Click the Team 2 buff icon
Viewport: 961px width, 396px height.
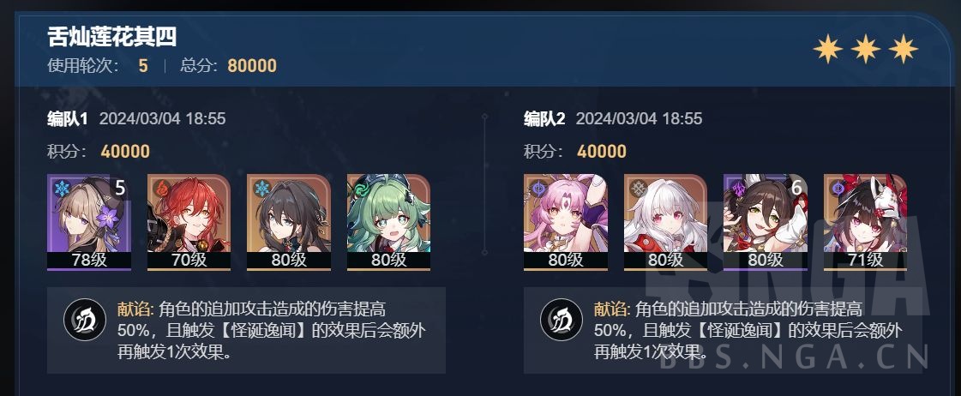[562, 320]
